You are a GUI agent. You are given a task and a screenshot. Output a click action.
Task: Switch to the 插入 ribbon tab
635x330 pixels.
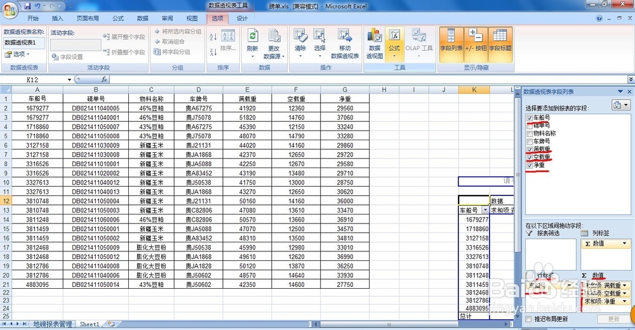58,18
